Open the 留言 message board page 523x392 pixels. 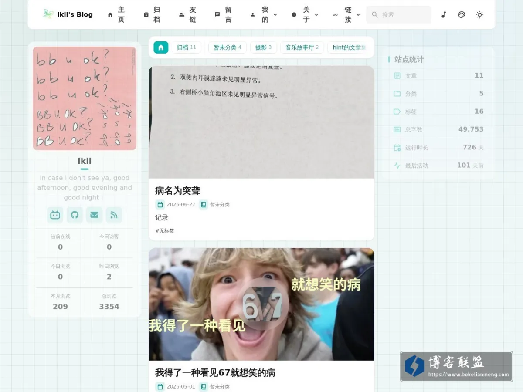(224, 14)
